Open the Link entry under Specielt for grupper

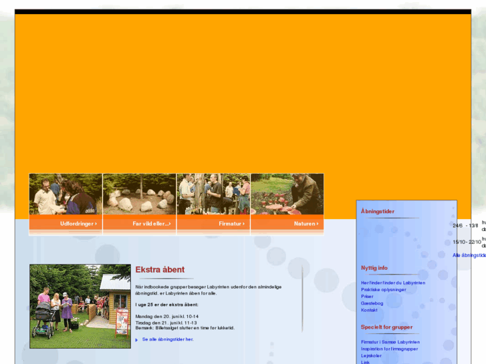365,362
